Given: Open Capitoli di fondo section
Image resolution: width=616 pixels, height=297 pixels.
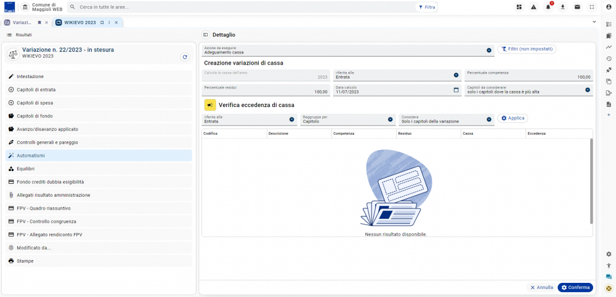Looking at the screenshot, I should [99, 116].
